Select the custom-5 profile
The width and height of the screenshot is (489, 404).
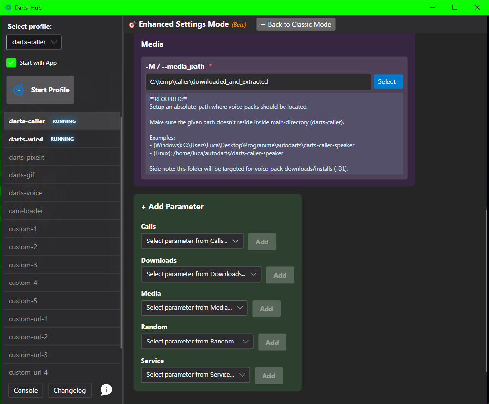click(62, 301)
